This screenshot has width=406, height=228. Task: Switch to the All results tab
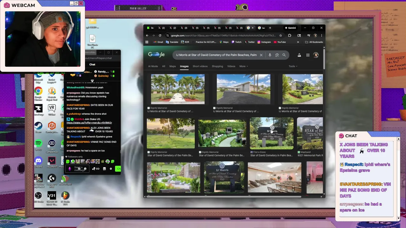164,66
